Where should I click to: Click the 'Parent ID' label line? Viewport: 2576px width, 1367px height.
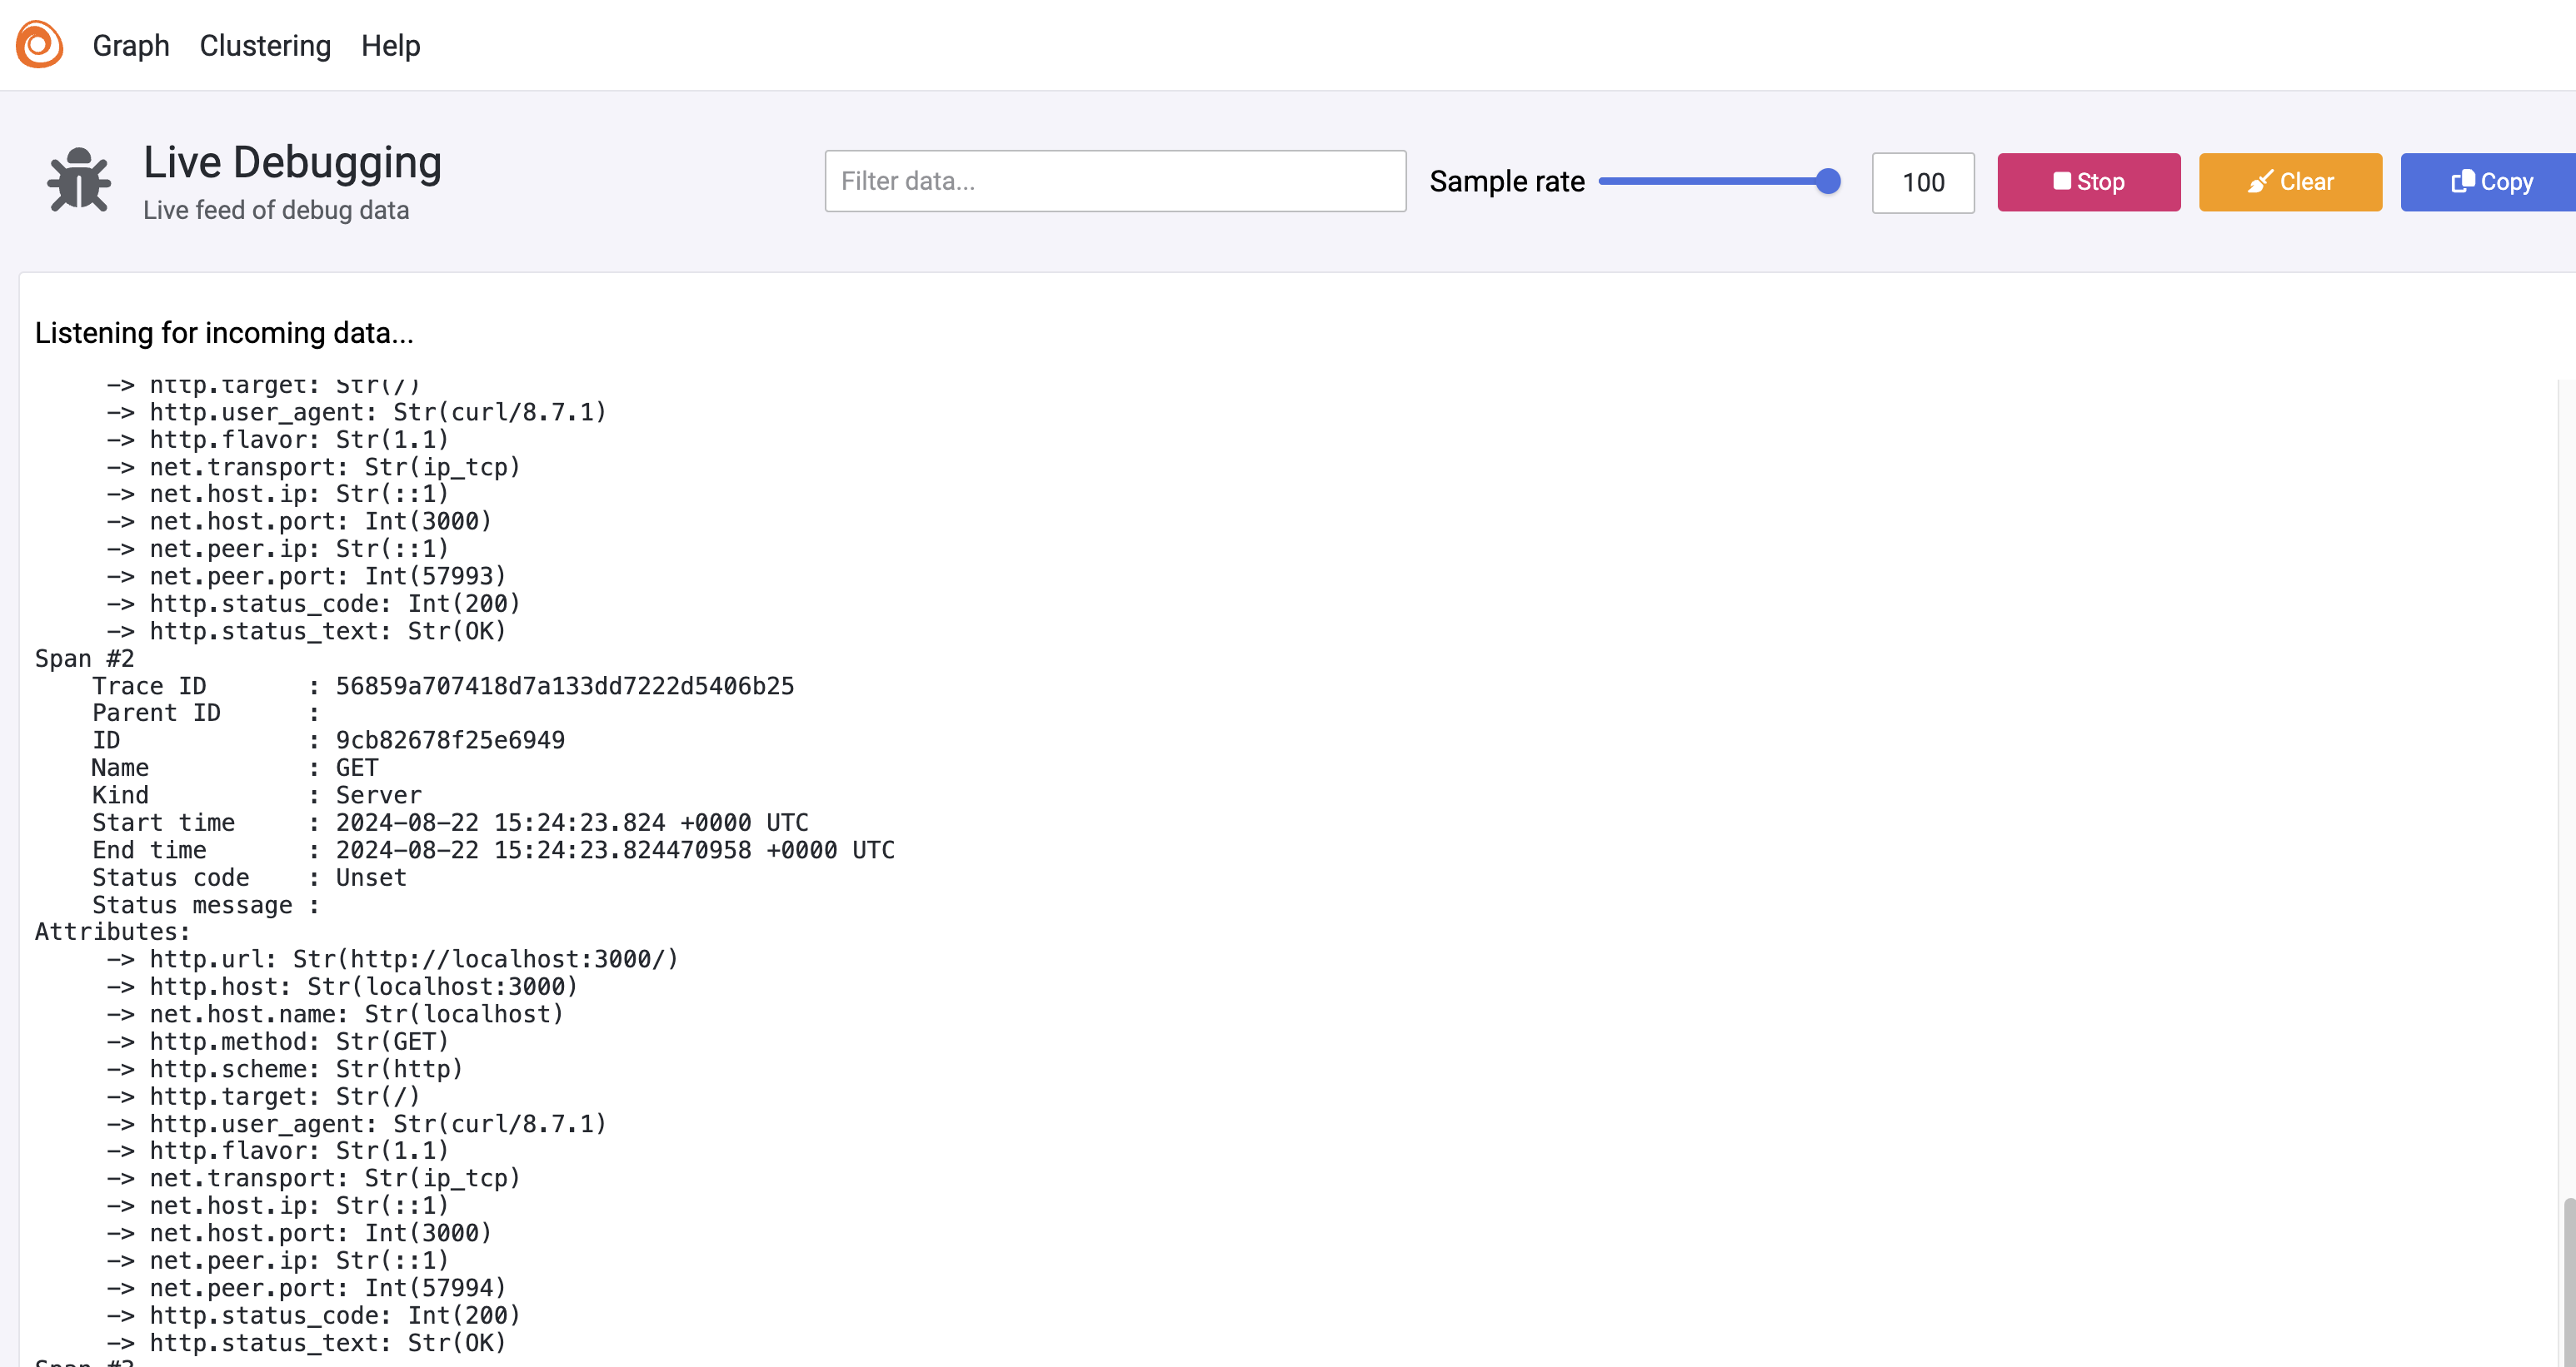pos(206,713)
